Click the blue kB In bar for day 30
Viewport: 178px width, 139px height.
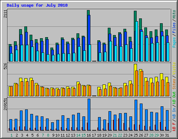coord(162,118)
